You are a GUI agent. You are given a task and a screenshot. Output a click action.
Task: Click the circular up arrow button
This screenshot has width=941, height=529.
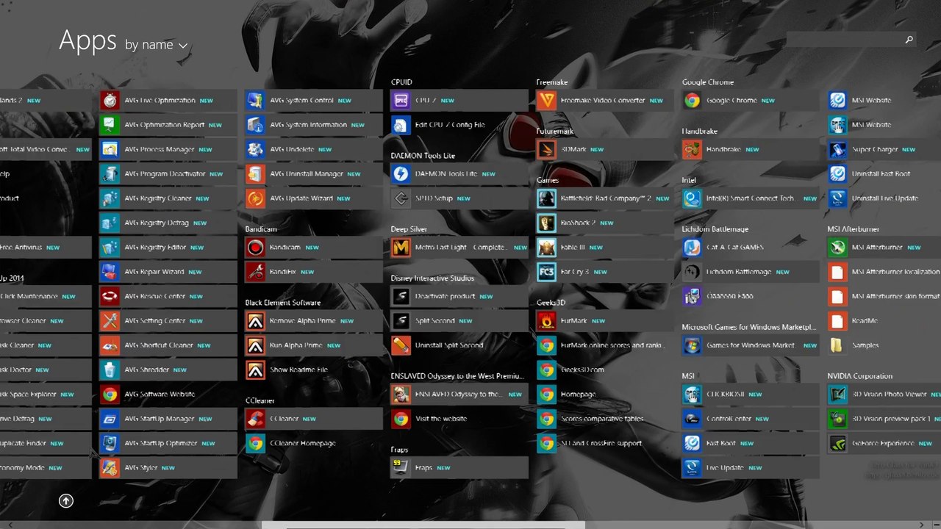point(66,500)
